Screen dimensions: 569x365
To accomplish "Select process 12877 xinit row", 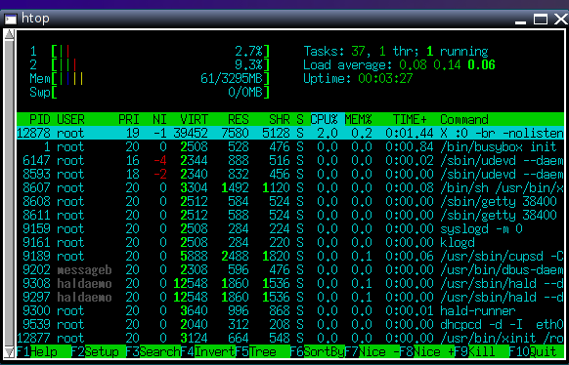I will (x=290, y=338).
